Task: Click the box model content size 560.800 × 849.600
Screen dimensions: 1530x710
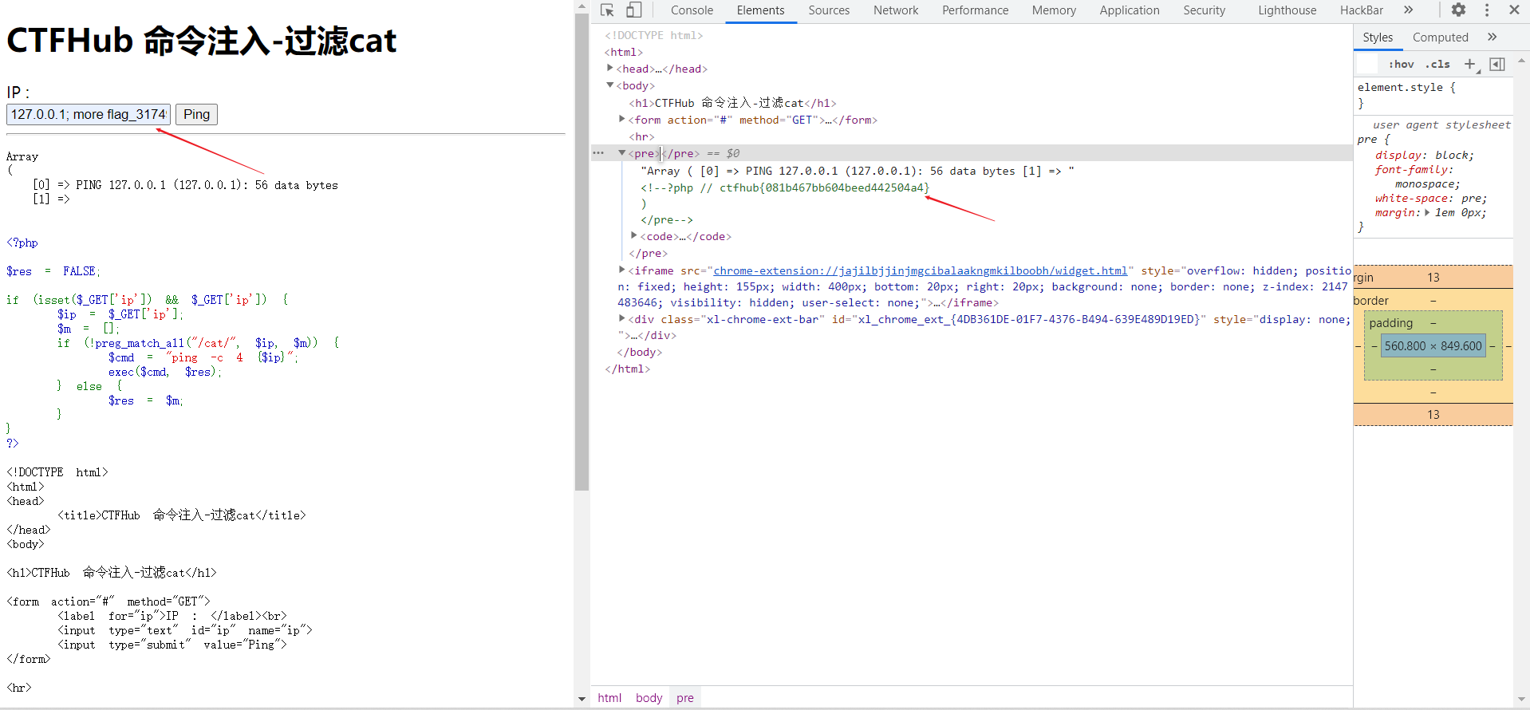Action: click(1433, 345)
